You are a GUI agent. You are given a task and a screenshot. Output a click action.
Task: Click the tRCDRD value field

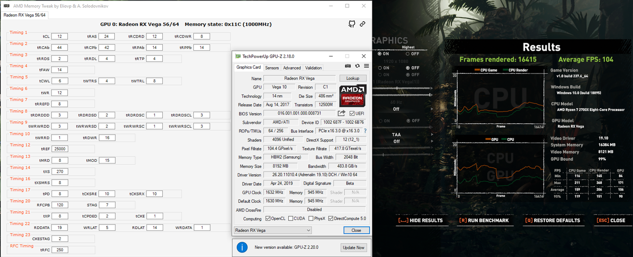(154, 37)
